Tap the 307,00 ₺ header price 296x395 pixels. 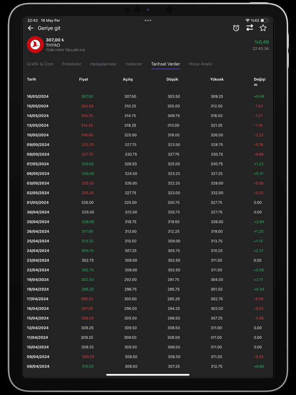click(x=55, y=40)
